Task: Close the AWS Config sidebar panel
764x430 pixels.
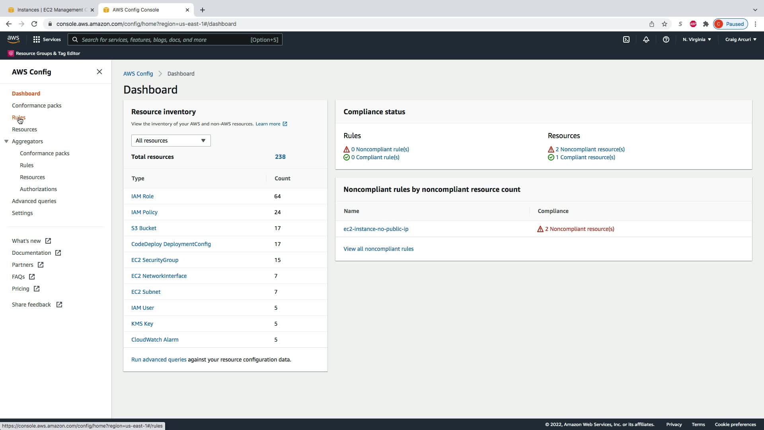Action: [99, 72]
